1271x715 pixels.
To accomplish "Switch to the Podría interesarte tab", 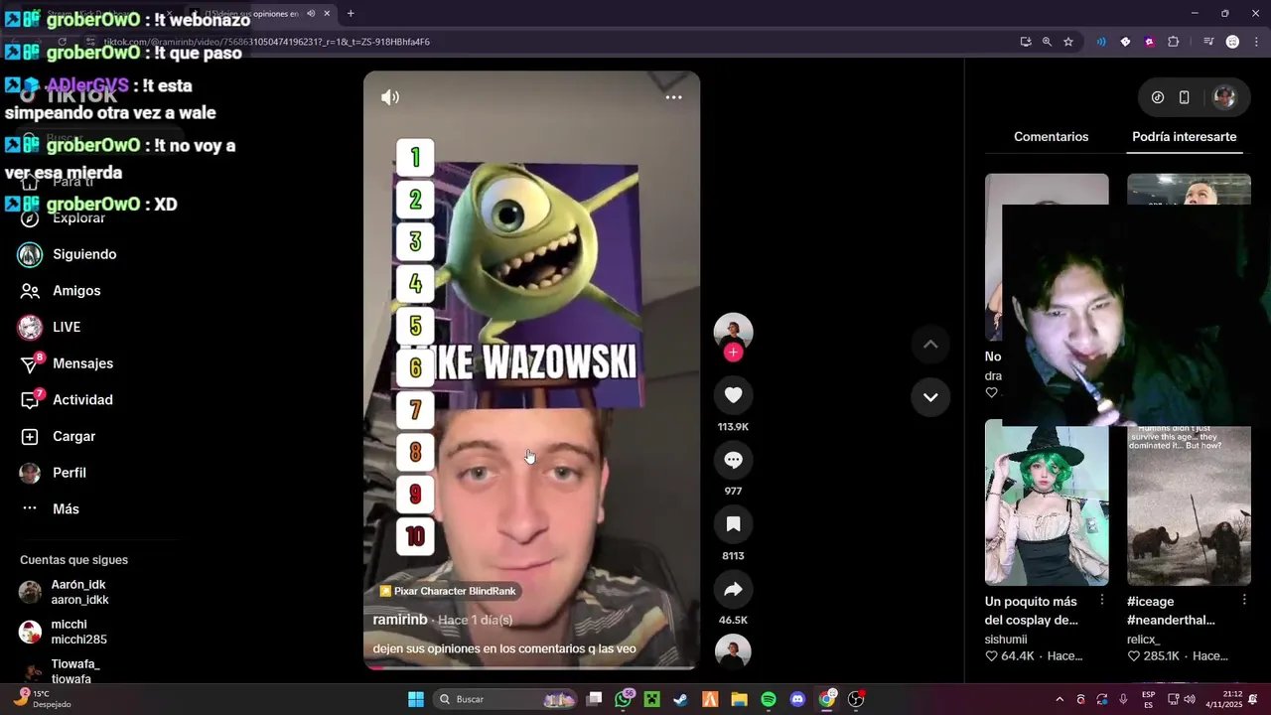I will (x=1184, y=137).
